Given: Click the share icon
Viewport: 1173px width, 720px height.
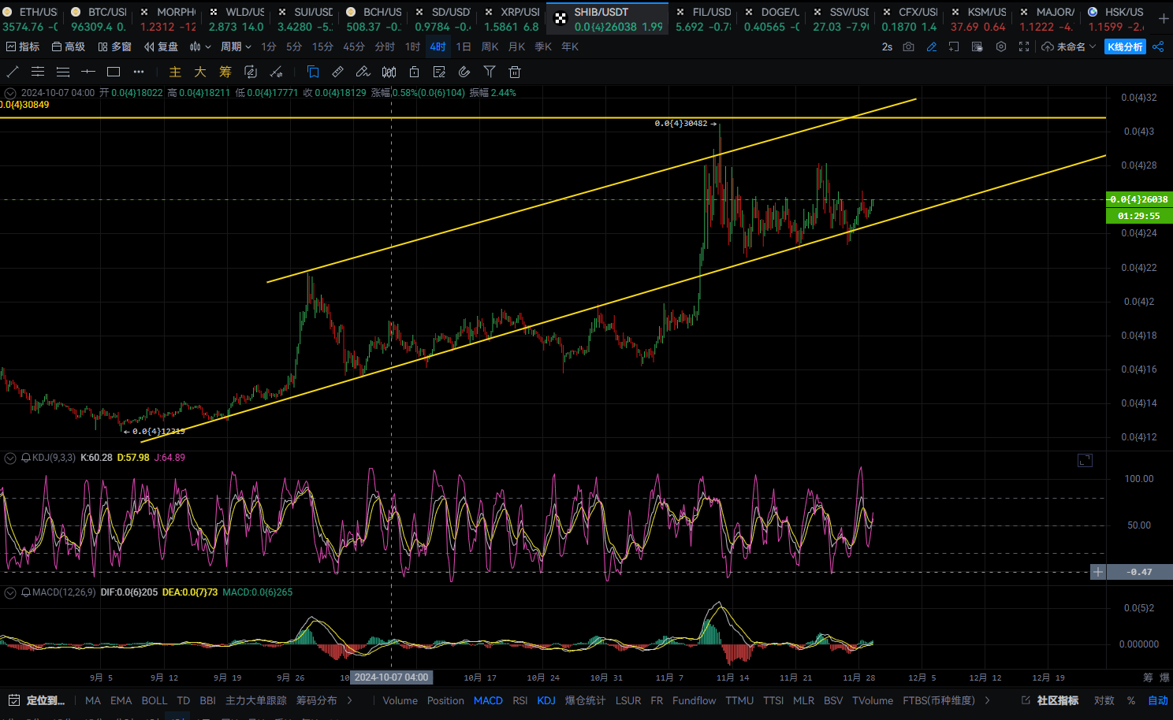Looking at the screenshot, I should (1158, 47).
